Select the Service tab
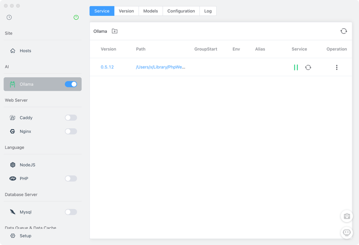The width and height of the screenshot is (359, 245). (102, 11)
